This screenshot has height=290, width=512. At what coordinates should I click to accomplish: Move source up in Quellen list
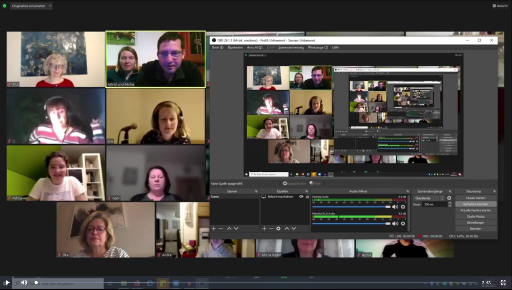coord(286,229)
